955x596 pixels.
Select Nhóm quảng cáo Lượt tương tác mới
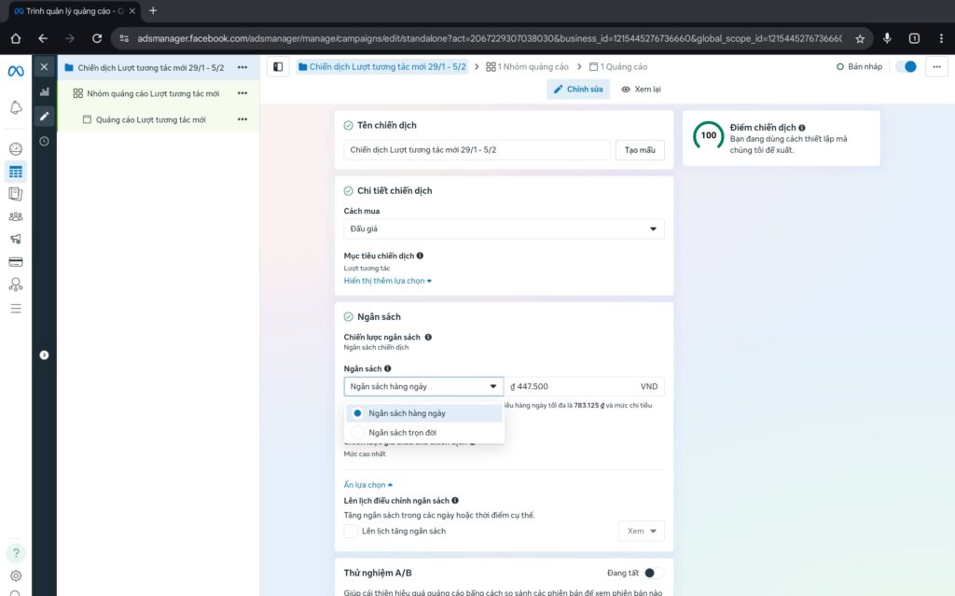coord(153,93)
